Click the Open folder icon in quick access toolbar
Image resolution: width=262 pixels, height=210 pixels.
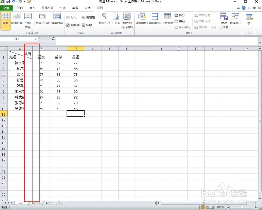point(29,2)
